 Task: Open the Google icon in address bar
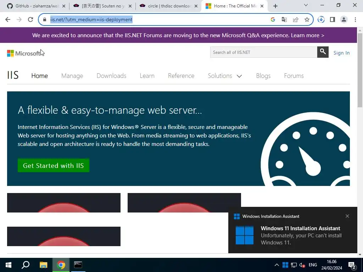tap(273, 20)
